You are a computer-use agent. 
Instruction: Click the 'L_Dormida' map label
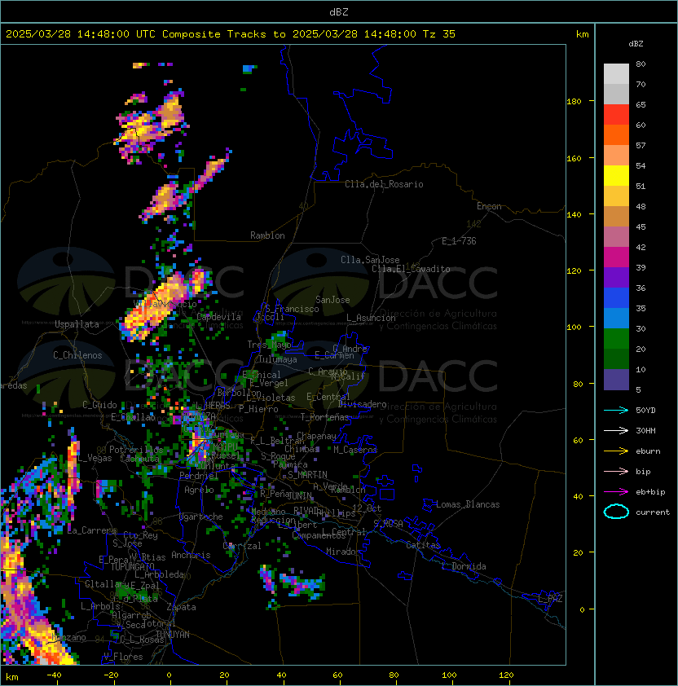[464, 566]
